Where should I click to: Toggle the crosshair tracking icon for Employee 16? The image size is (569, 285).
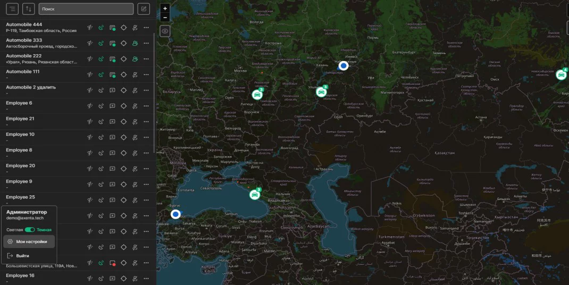124,279
